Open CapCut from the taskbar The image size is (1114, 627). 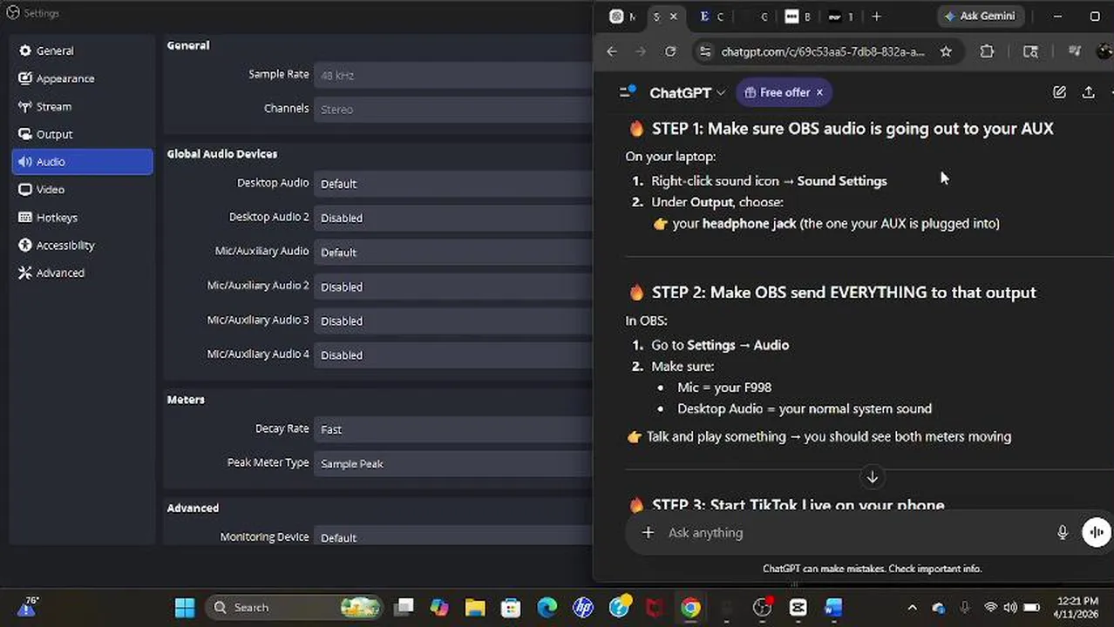pos(798,607)
